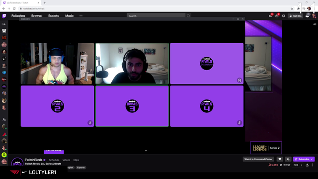The height and width of the screenshot is (179, 318).
Task: Open the Schedule tab
Action: (54, 160)
